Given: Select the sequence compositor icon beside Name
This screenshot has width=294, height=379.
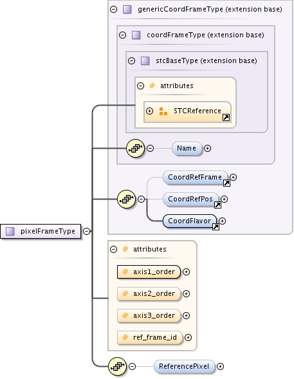Looking at the screenshot, I should coord(136,148).
